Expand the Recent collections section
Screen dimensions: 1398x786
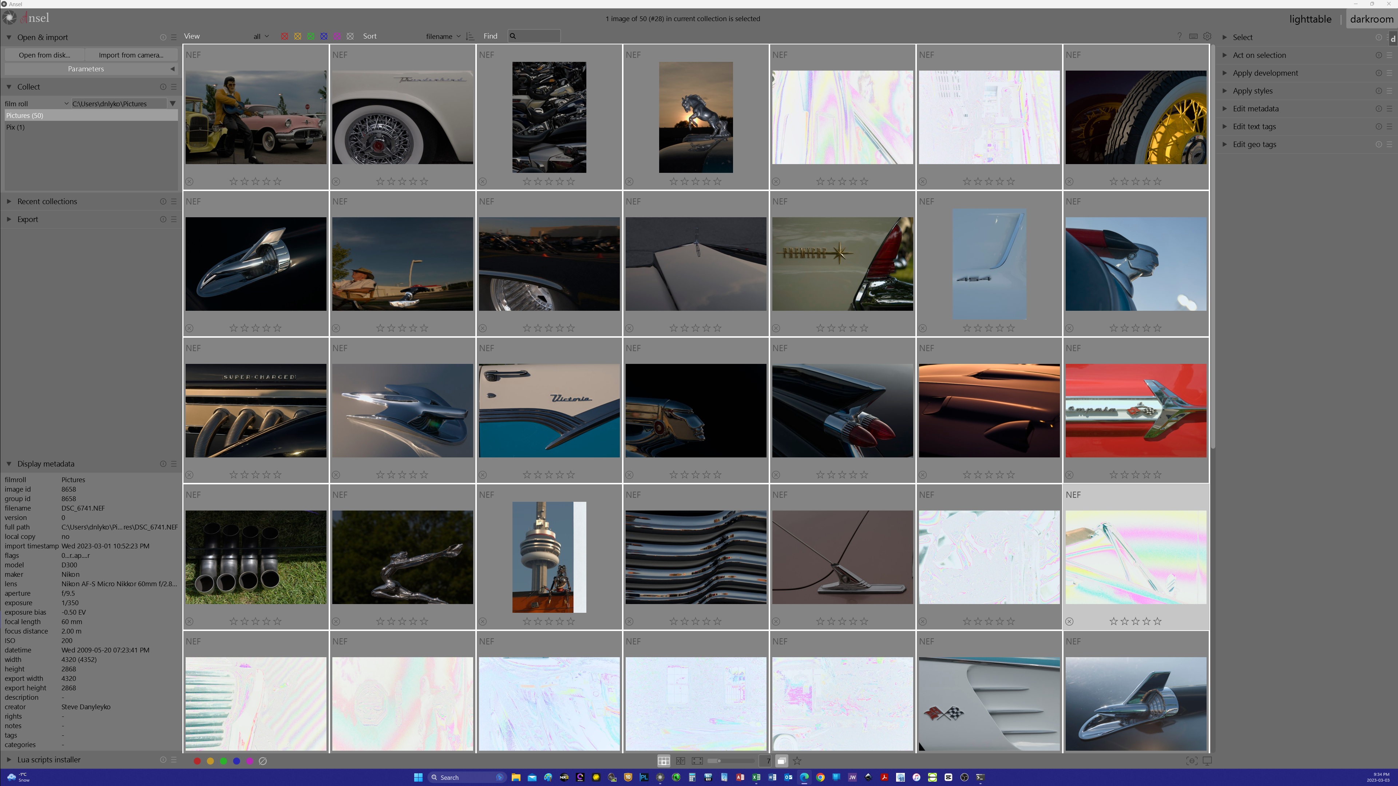click(47, 201)
